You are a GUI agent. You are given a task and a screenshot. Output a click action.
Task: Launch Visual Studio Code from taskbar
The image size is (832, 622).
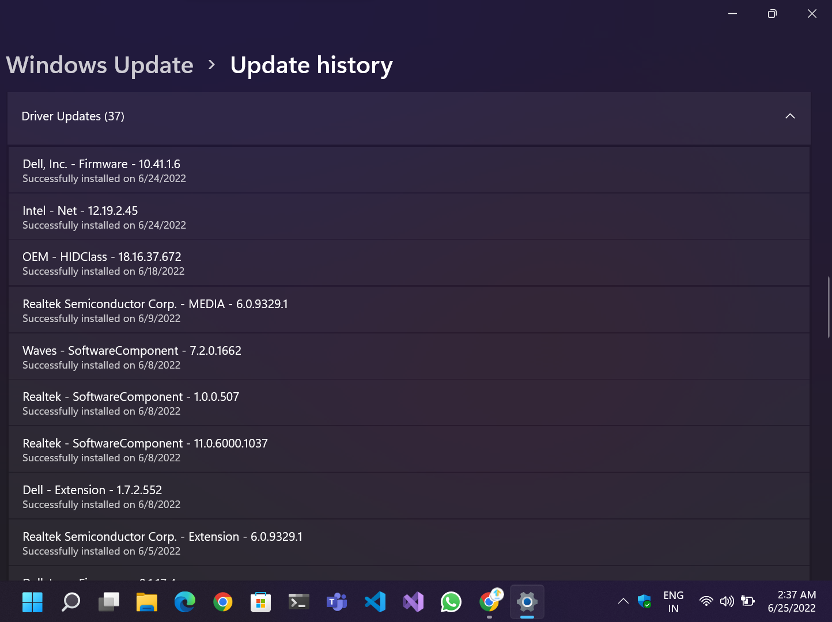375,602
